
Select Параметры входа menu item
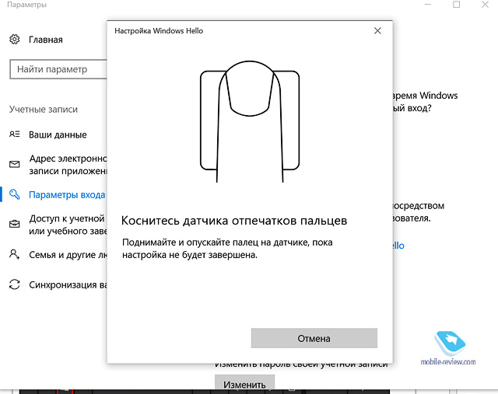[x=67, y=195]
